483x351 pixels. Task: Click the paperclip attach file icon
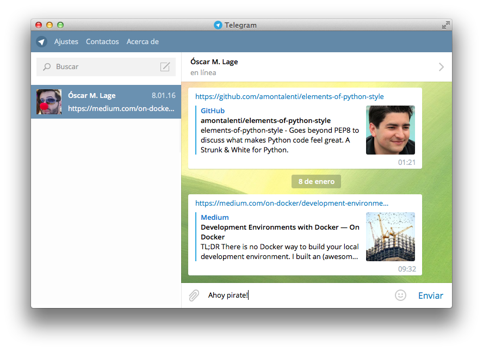click(194, 295)
